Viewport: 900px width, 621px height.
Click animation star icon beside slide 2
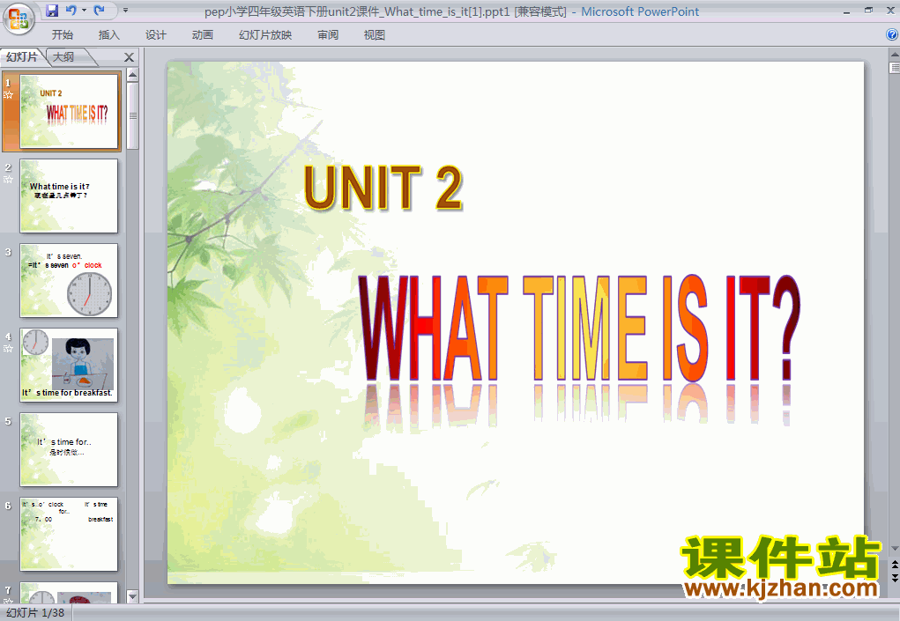point(8,180)
